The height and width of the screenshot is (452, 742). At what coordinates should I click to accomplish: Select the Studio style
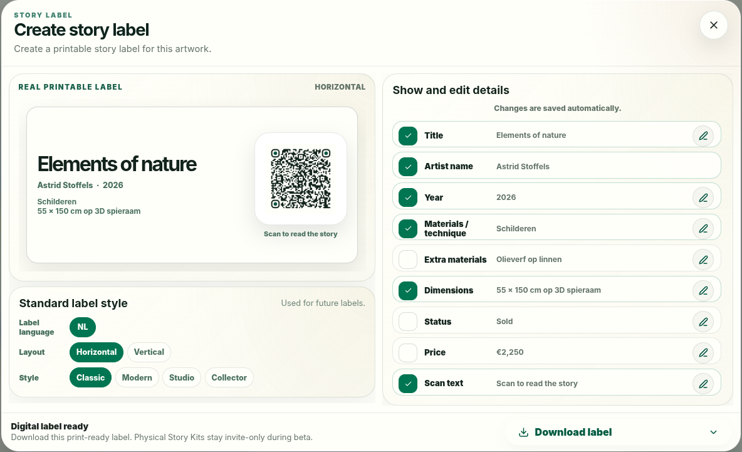[x=182, y=377]
